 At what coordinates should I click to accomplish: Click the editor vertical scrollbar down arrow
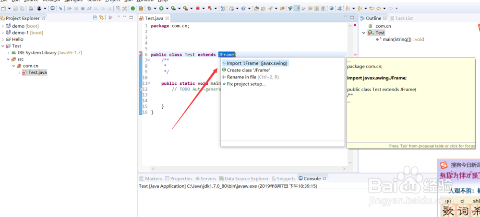point(350,162)
